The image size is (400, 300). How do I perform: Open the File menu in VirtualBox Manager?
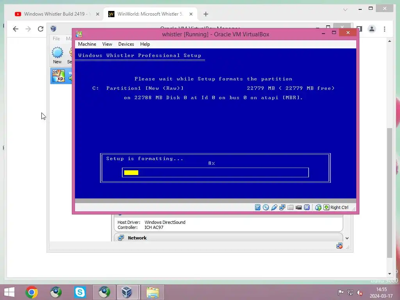click(x=56, y=39)
